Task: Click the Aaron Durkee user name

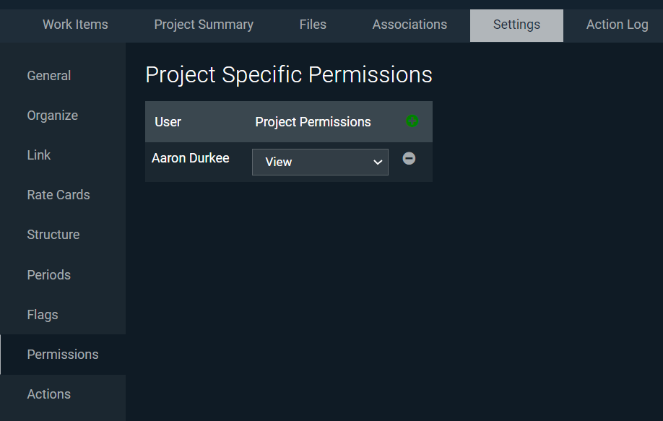Action: click(191, 158)
